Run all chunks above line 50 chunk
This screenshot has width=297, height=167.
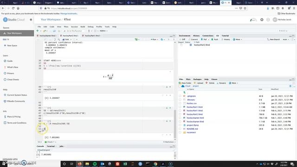167,121
